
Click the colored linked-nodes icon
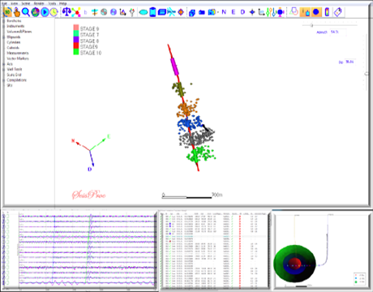[76, 12]
